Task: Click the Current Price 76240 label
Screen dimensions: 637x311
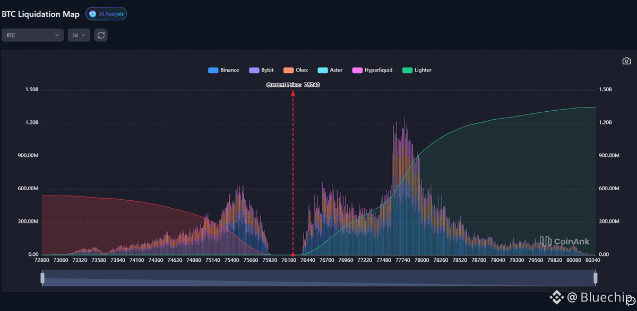Action: [x=293, y=85]
